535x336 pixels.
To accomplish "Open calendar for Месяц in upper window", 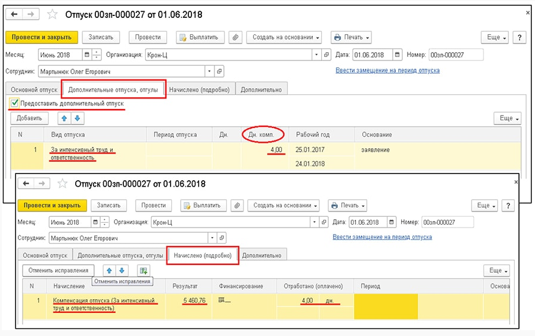I will point(87,55).
